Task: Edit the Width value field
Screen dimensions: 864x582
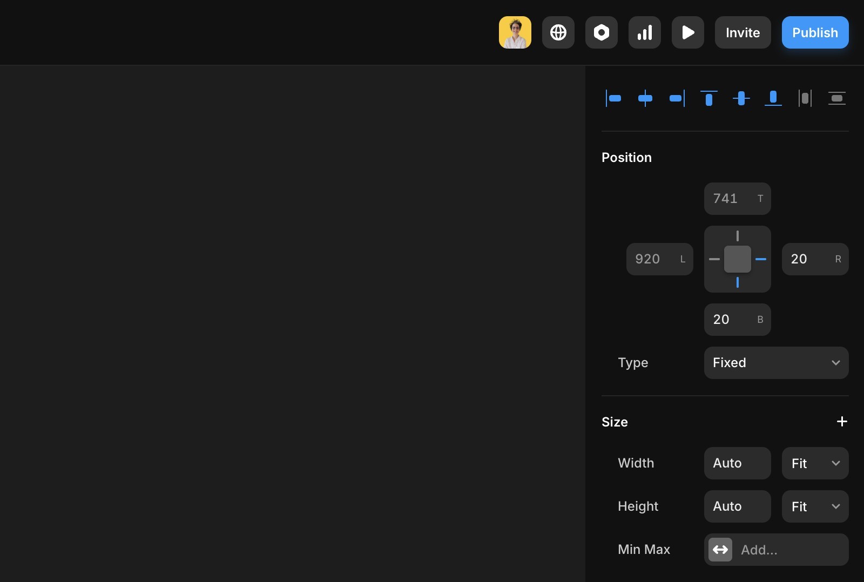Action: [x=738, y=463]
